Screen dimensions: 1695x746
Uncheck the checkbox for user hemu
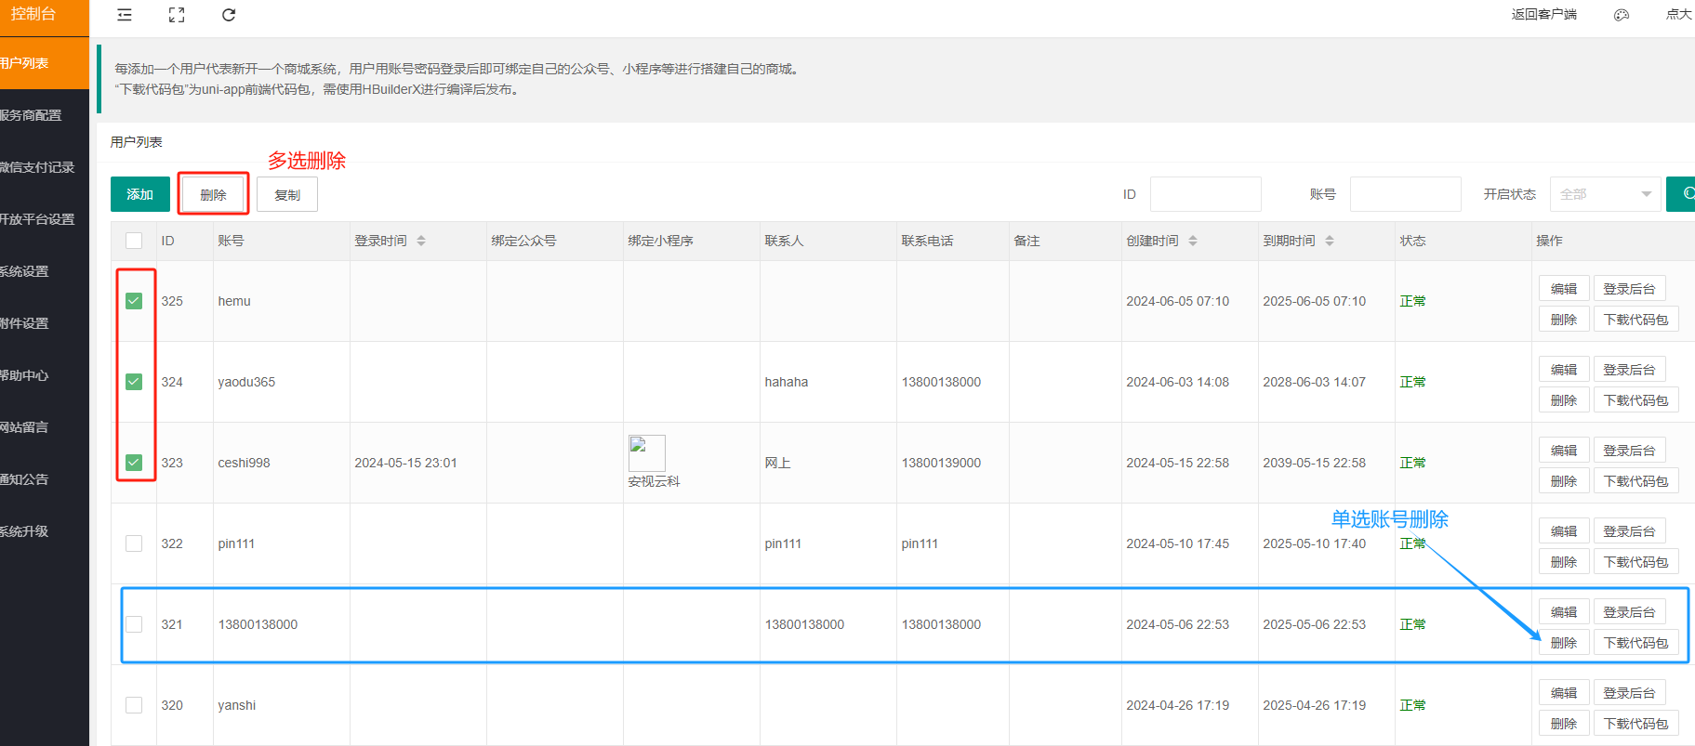pyautogui.click(x=134, y=301)
